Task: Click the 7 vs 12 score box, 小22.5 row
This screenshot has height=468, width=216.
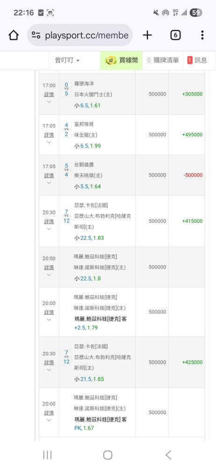Action: click(66, 216)
